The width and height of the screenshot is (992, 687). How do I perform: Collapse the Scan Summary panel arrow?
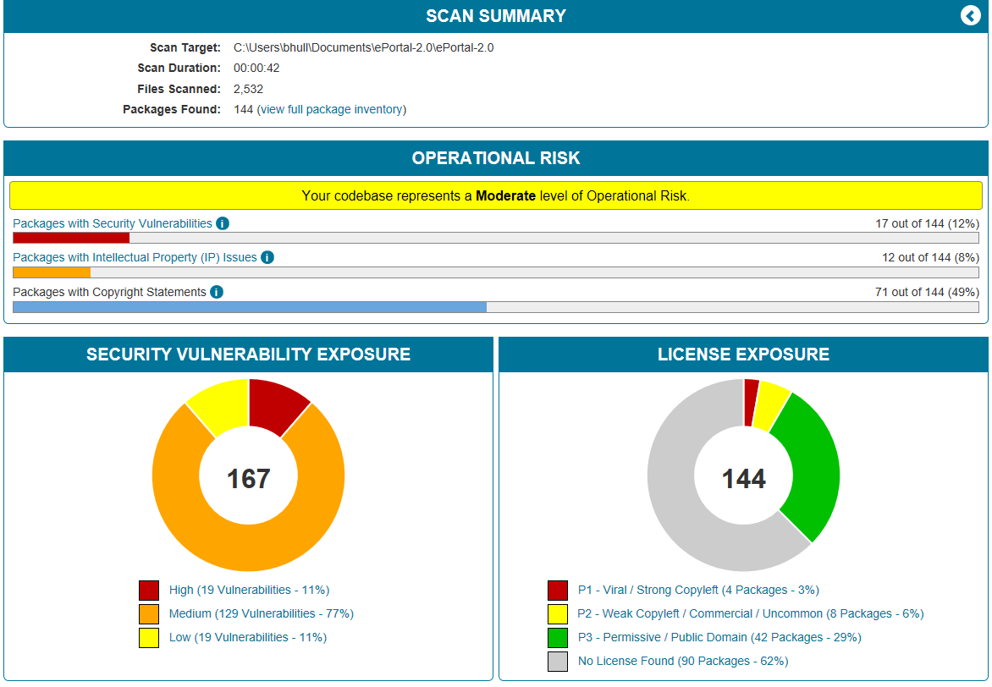(970, 16)
